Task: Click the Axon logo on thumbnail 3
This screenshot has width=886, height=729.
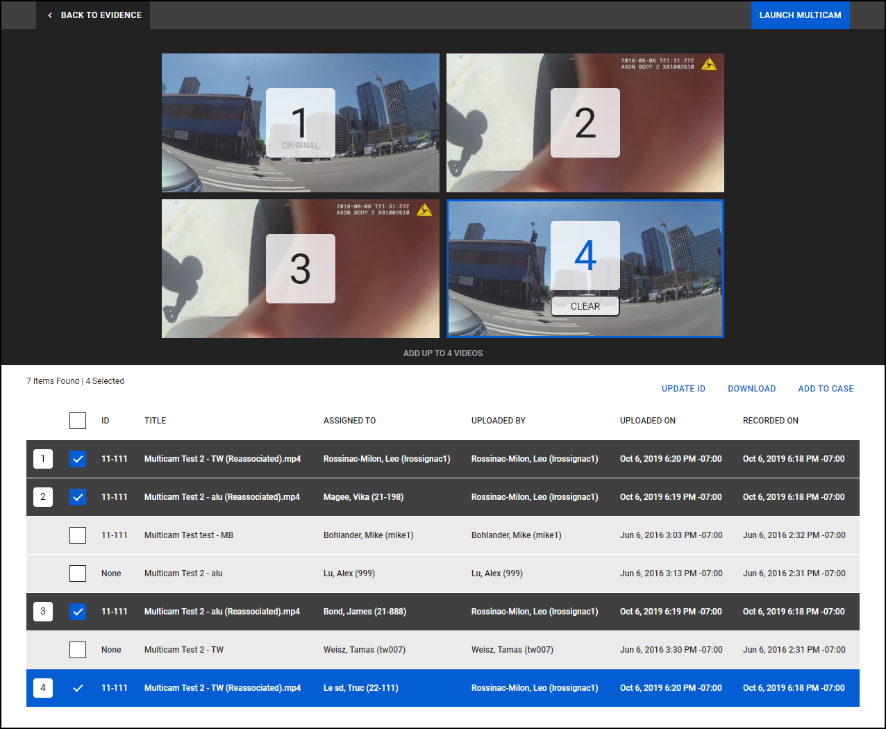Action: pos(424,210)
